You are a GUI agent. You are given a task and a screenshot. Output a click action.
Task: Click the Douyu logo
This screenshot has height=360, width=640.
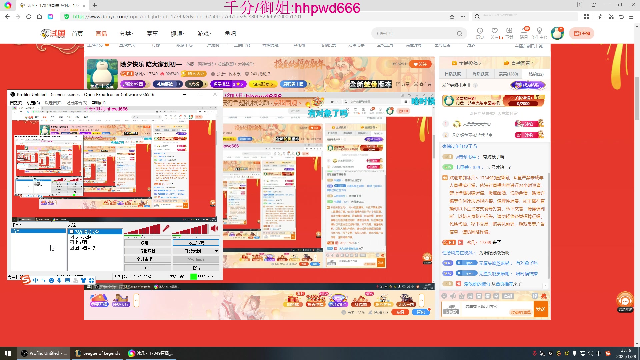(53, 34)
